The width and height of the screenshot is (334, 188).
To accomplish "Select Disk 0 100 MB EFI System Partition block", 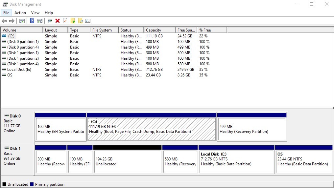I will tap(61, 127).
